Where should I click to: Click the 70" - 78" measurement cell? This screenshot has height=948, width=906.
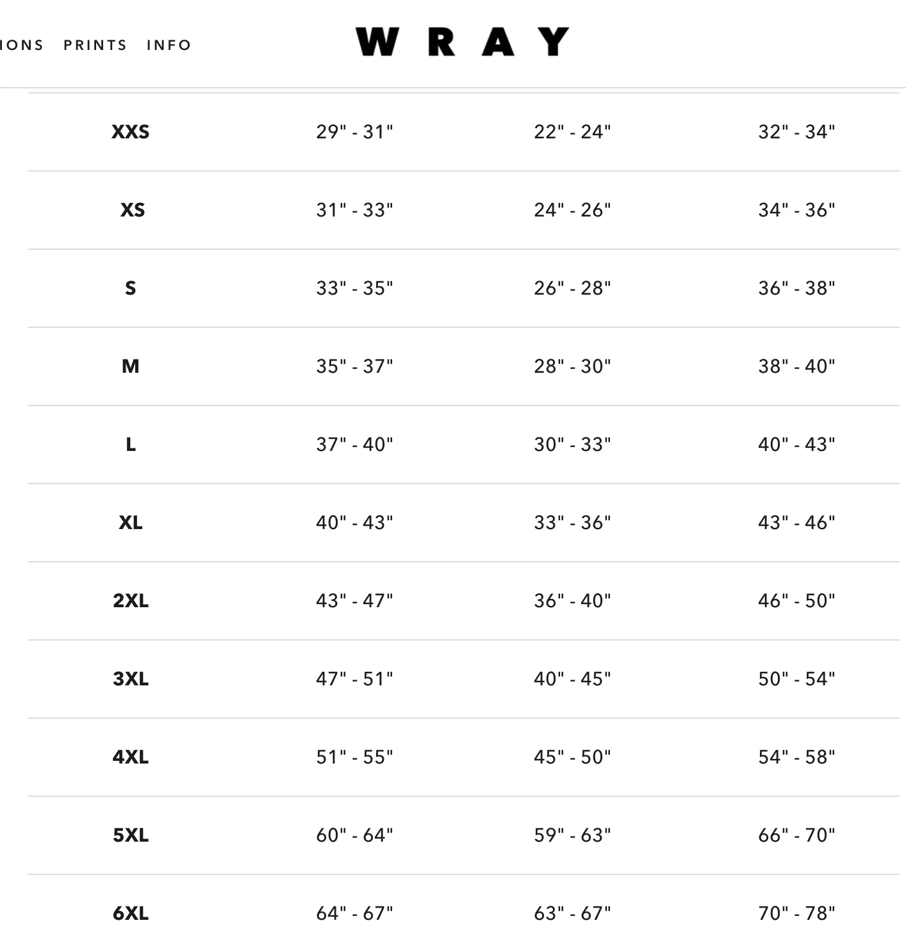796,913
